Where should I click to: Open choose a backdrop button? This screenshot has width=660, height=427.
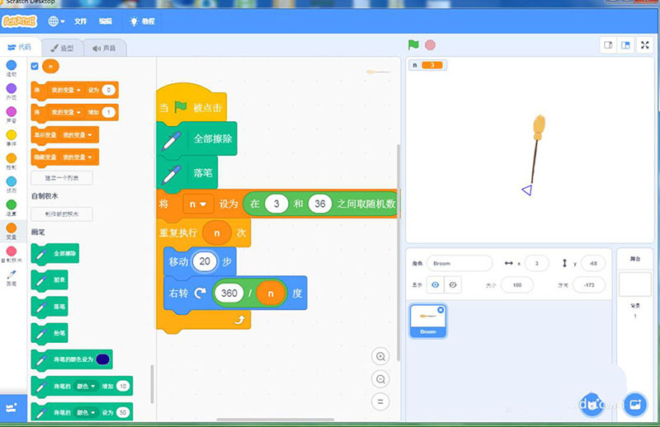point(634,405)
